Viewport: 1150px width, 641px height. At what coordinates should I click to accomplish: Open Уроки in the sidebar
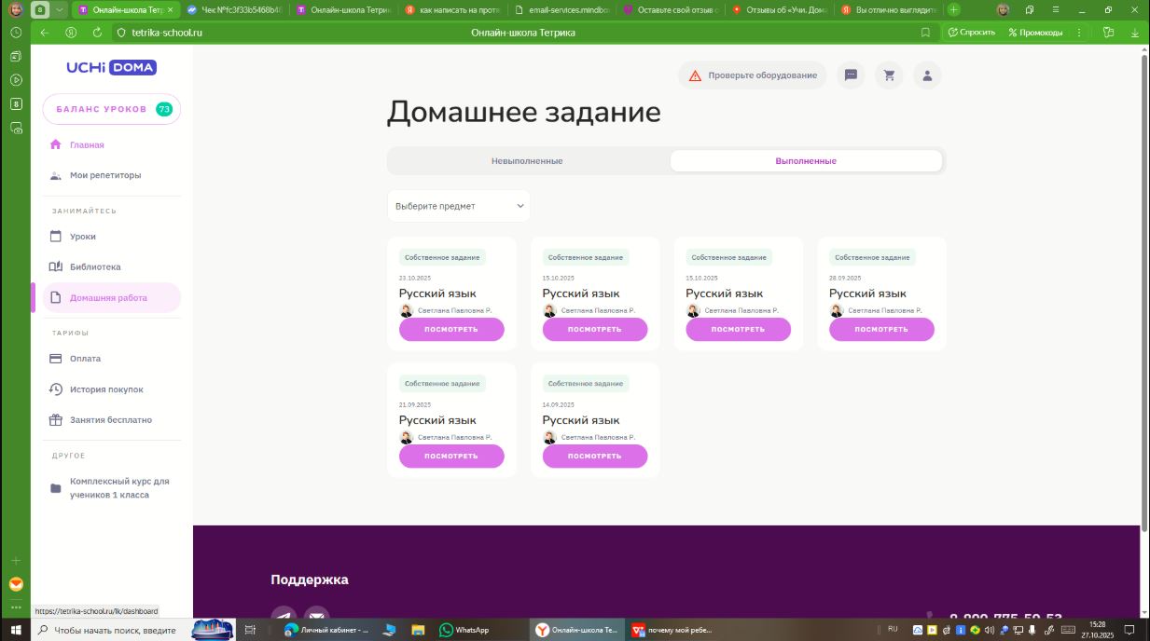pyautogui.click(x=83, y=237)
